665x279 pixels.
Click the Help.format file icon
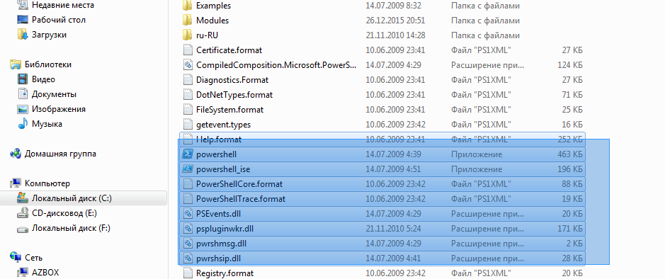click(x=188, y=139)
